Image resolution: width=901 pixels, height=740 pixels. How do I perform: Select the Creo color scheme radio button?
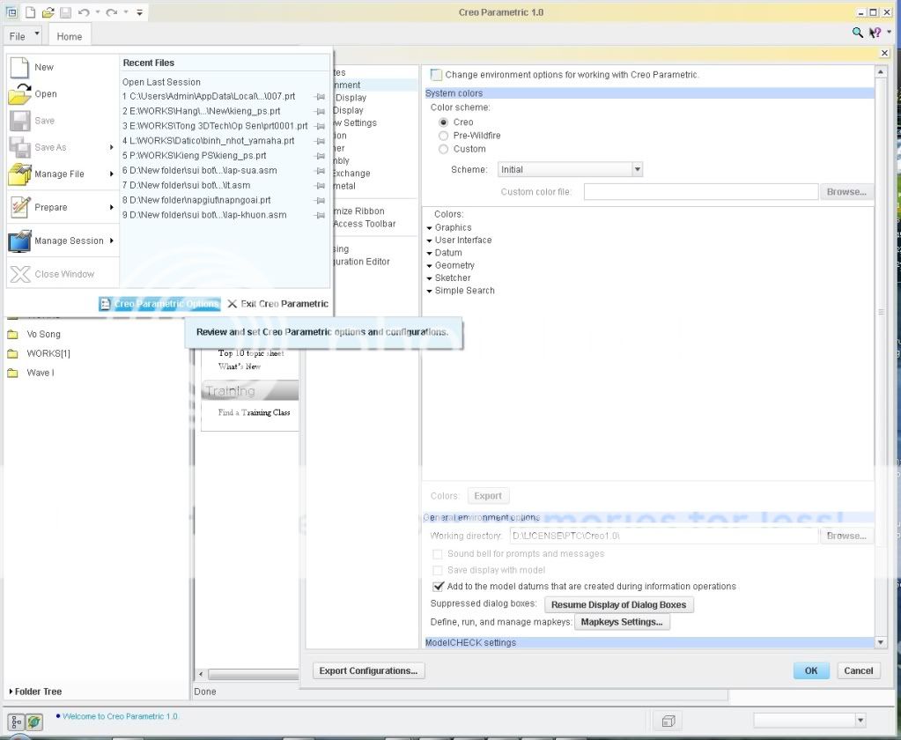point(443,122)
